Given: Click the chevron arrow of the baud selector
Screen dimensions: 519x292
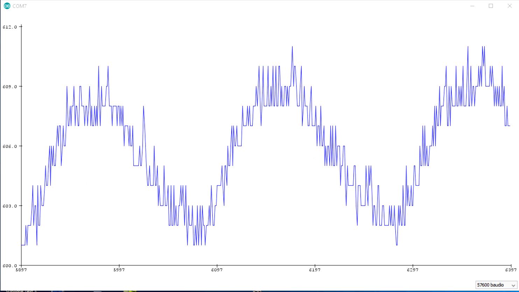Looking at the screenshot, I should click(513, 285).
